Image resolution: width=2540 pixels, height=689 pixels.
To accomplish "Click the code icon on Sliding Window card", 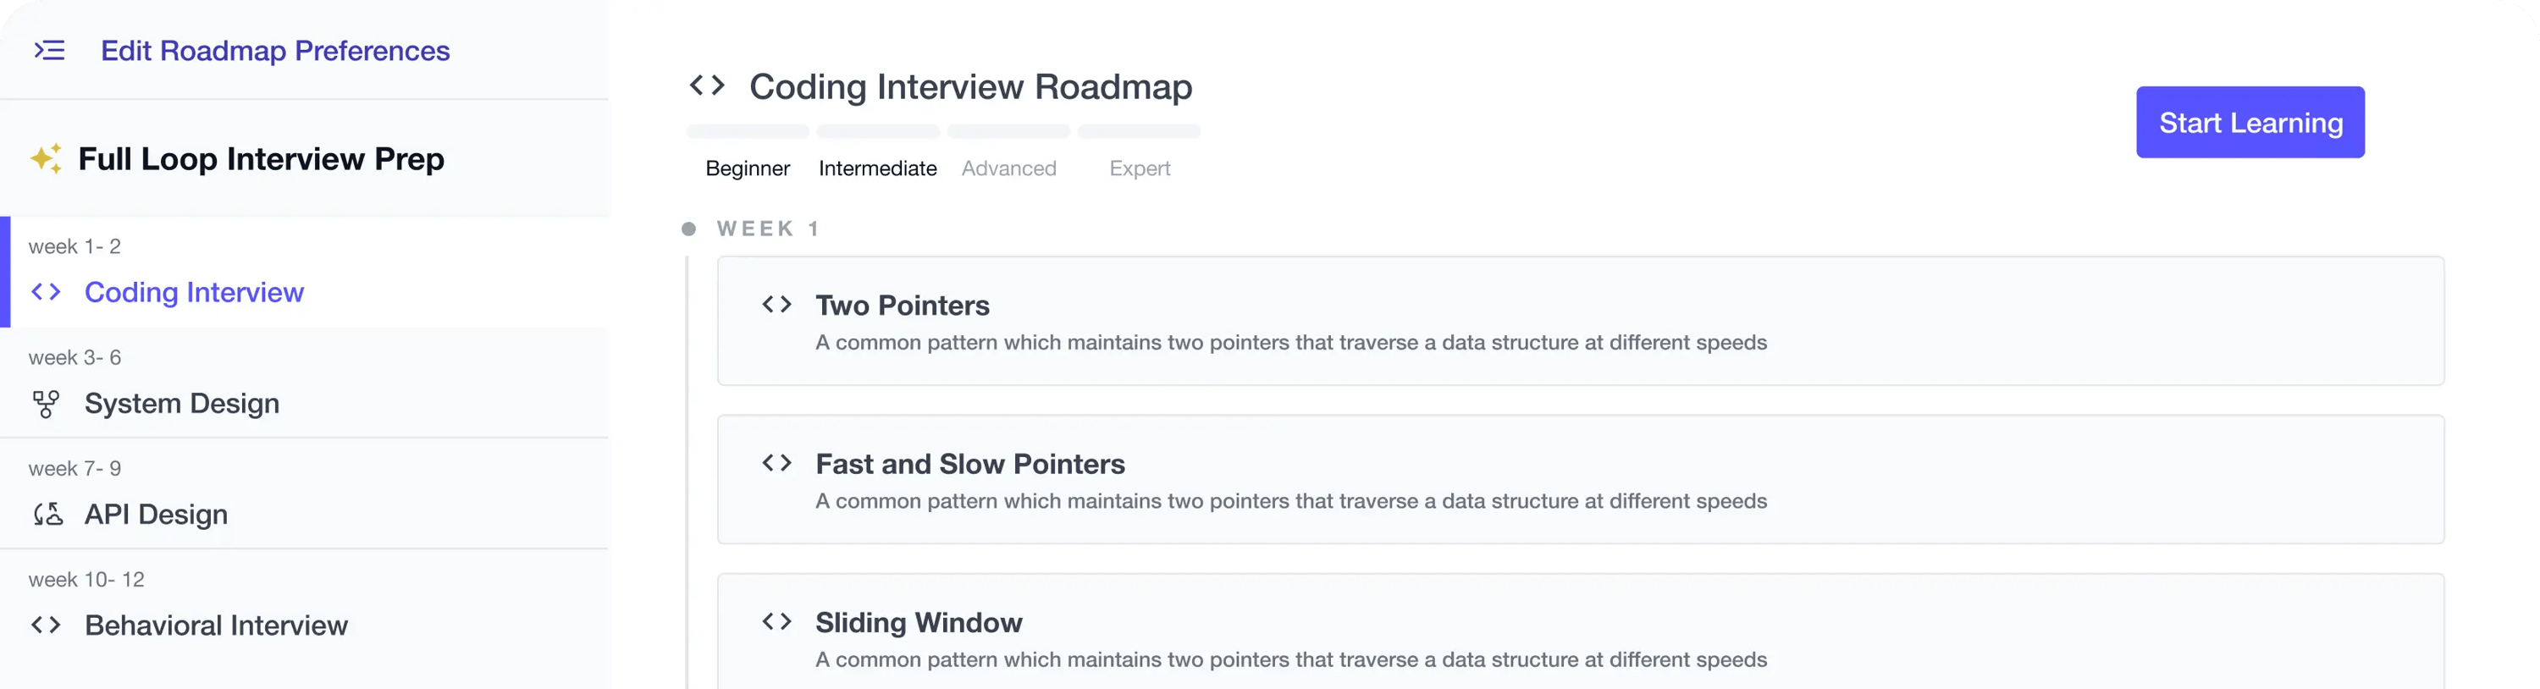I will pyautogui.click(x=777, y=622).
